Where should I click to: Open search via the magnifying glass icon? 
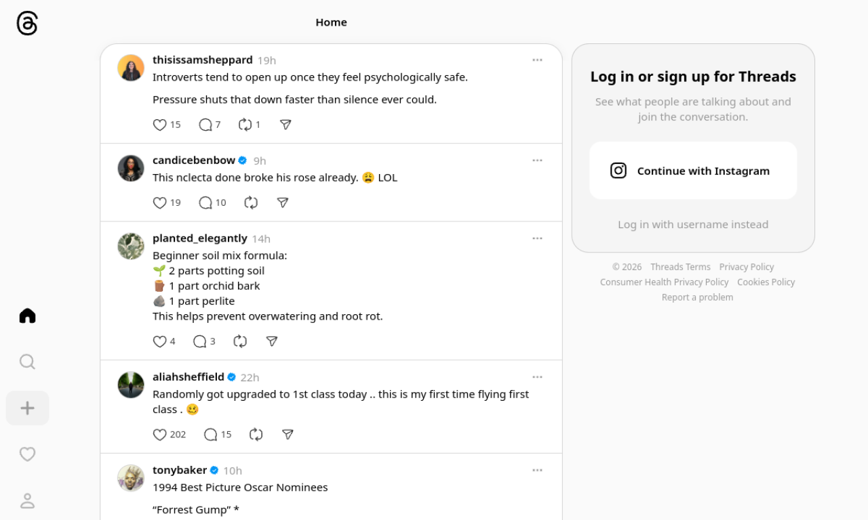pyautogui.click(x=27, y=362)
